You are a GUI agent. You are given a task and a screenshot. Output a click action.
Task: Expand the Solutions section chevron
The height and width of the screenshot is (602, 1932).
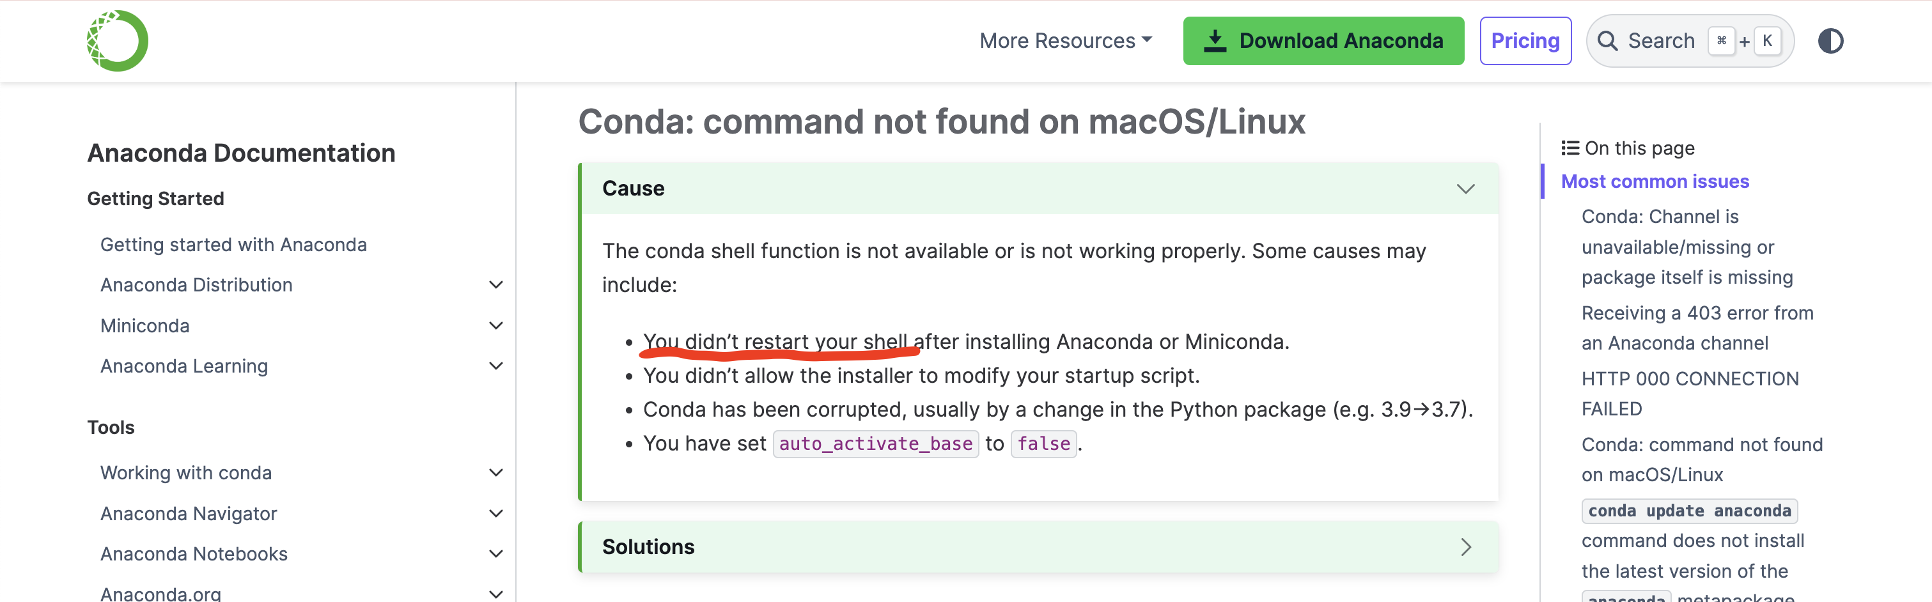pyautogui.click(x=1465, y=546)
